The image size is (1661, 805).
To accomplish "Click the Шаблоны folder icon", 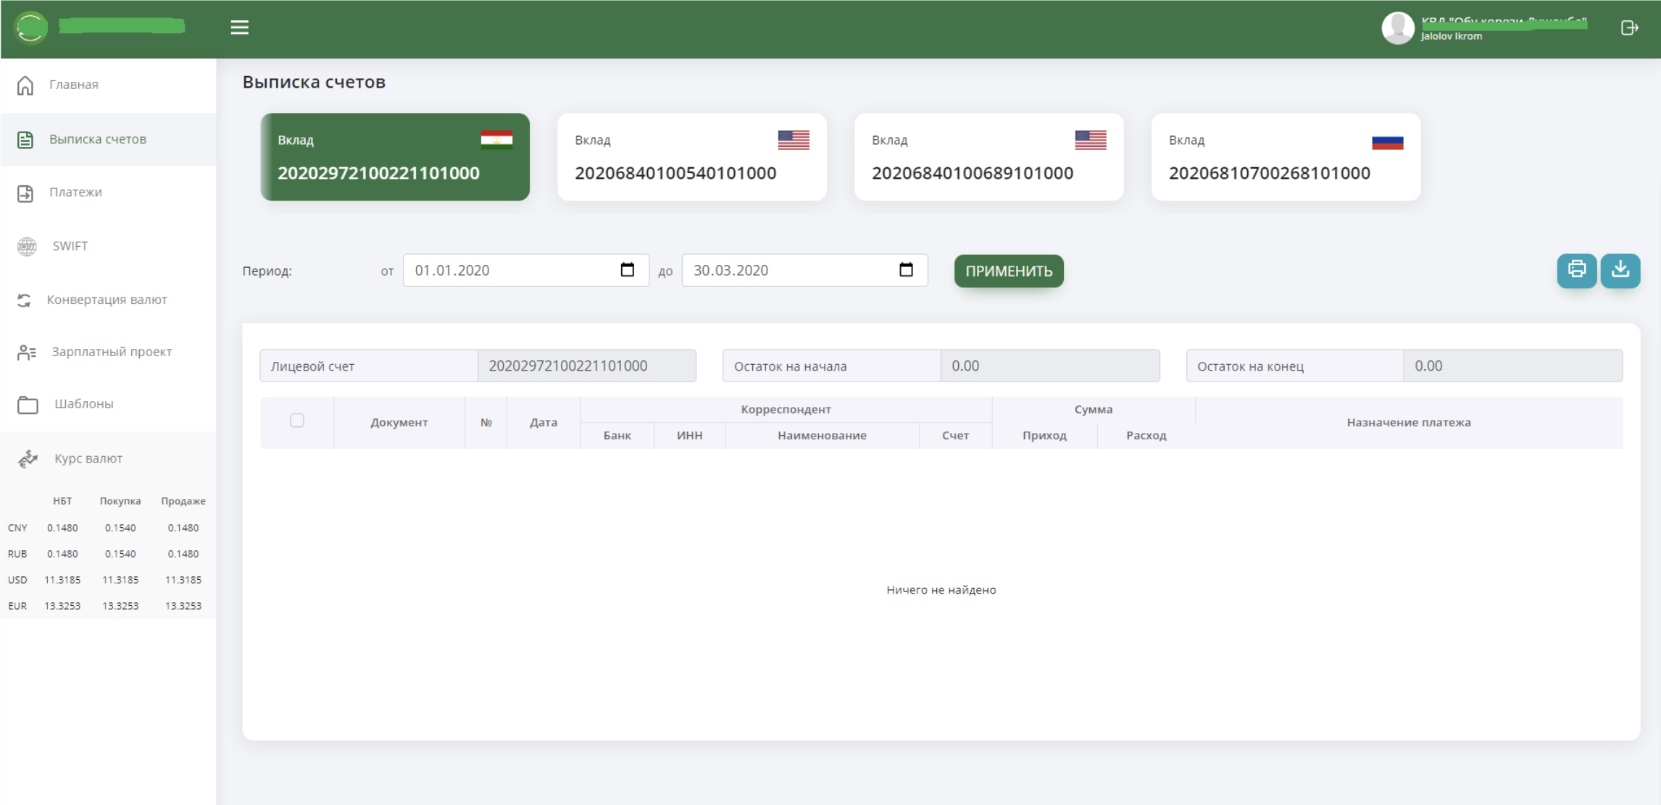I will (28, 405).
